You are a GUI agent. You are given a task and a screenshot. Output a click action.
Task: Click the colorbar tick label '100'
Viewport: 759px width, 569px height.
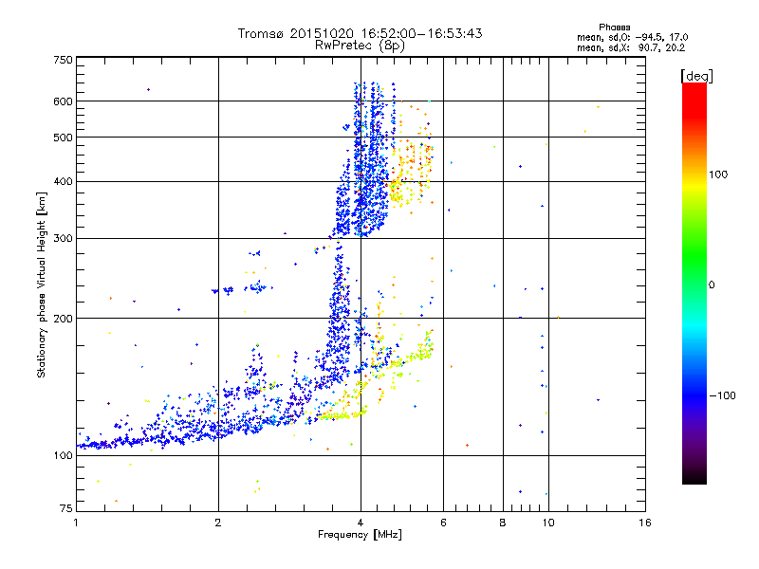click(718, 174)
